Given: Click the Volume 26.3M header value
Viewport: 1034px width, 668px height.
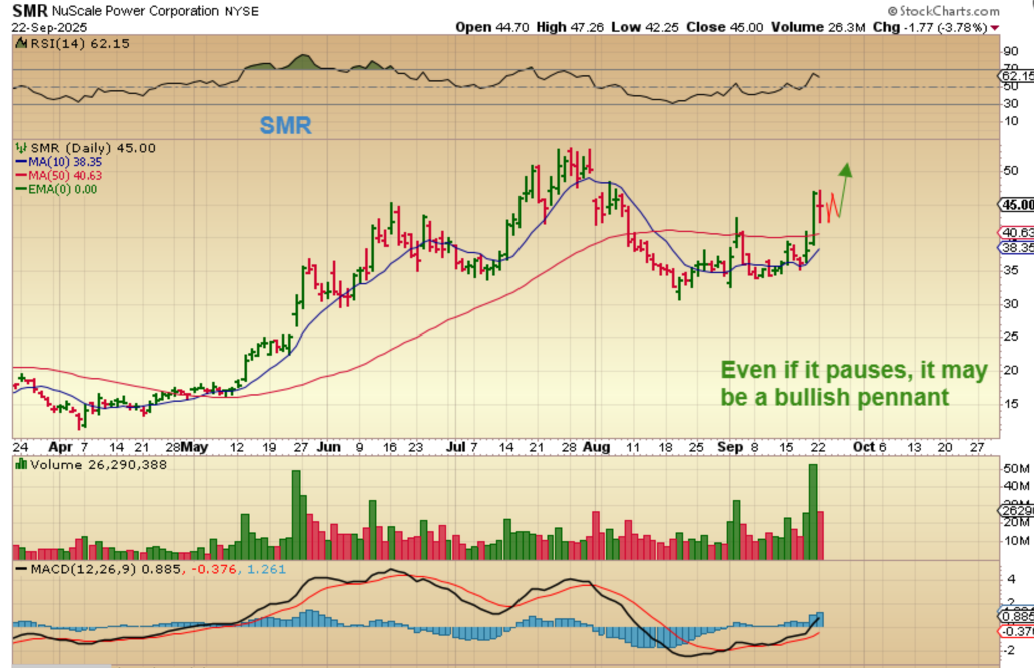Looking at the screenshot, I should click(818, 27).
